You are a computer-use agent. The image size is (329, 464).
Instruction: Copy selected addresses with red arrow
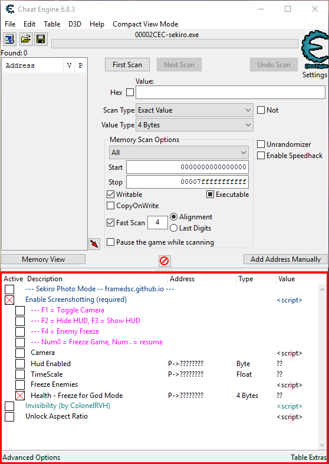pos(94,244)
